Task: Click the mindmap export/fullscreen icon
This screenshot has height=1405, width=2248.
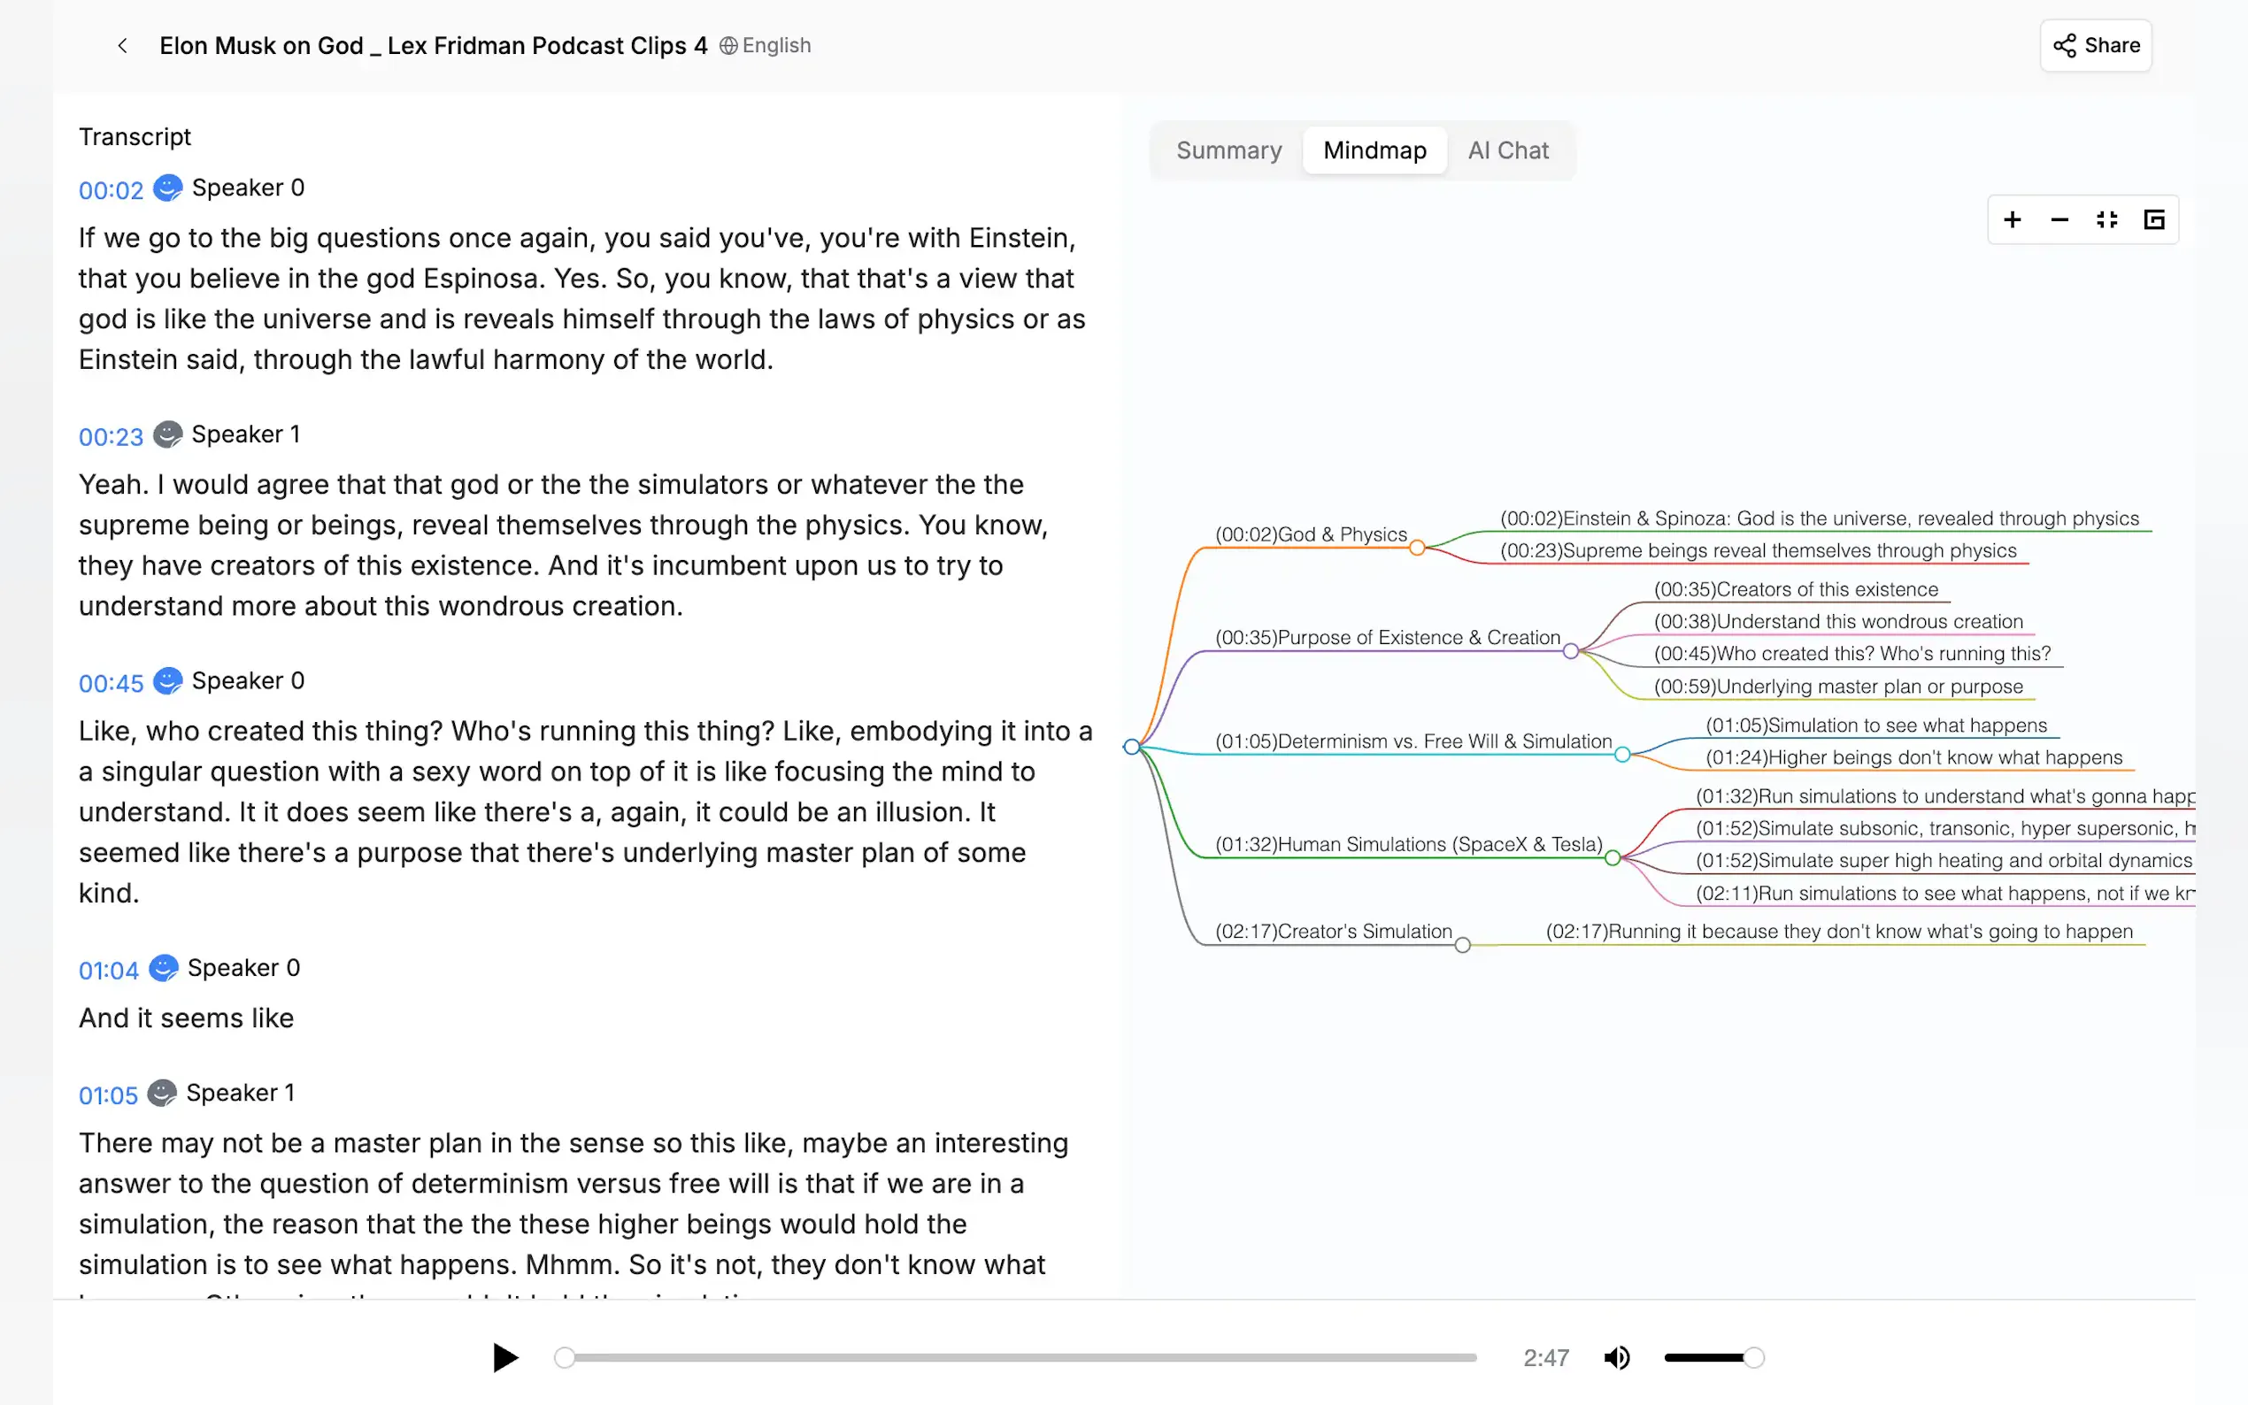Action: 2154,219
